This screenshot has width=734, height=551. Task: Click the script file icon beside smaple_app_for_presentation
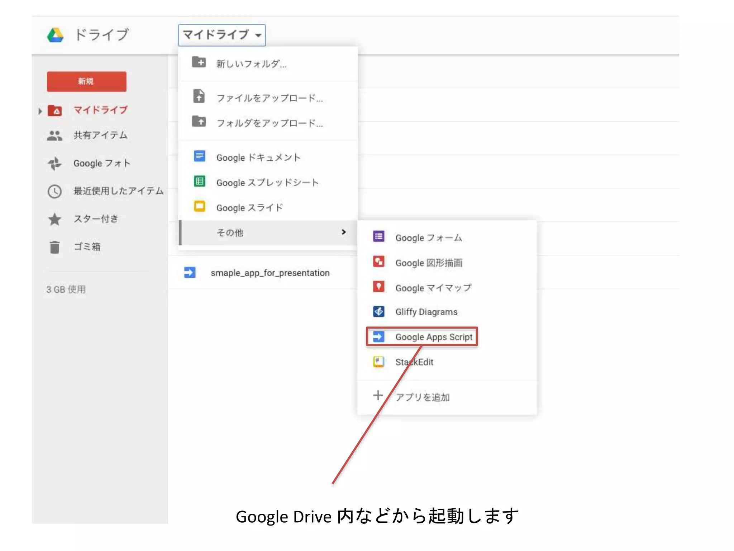coord(190,272)
